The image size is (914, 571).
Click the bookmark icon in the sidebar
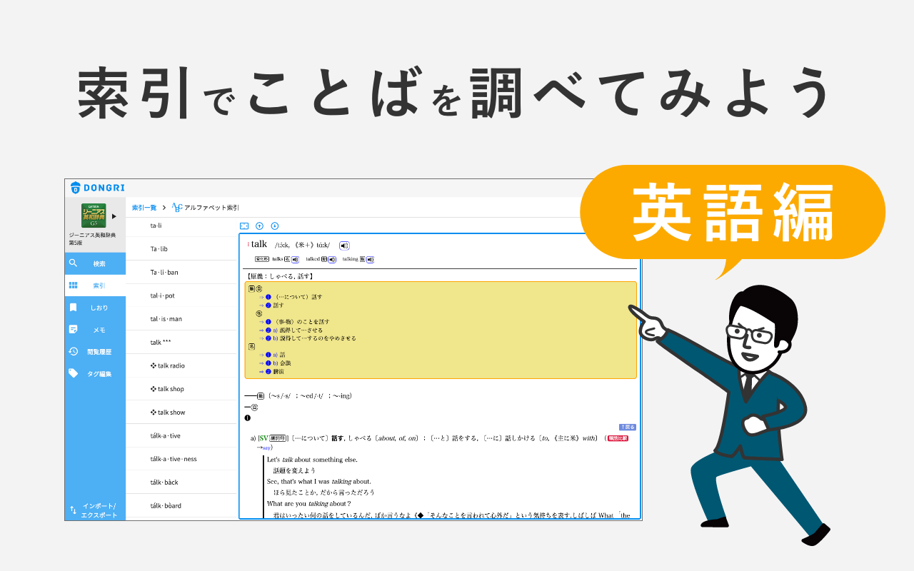click(x=73, y=308)
